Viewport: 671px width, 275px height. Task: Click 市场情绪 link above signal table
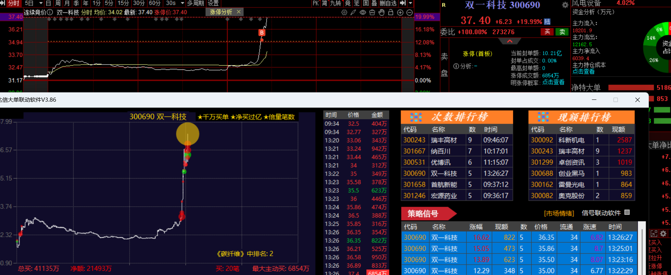[559, 213]
